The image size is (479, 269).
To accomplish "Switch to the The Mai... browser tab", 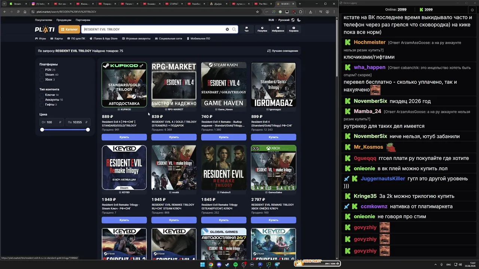I will coord(263,4).
